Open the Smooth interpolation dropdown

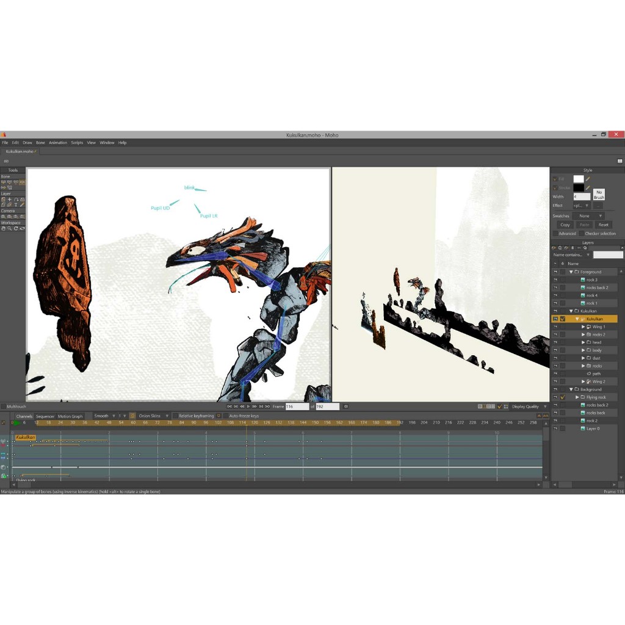point(104,416)
